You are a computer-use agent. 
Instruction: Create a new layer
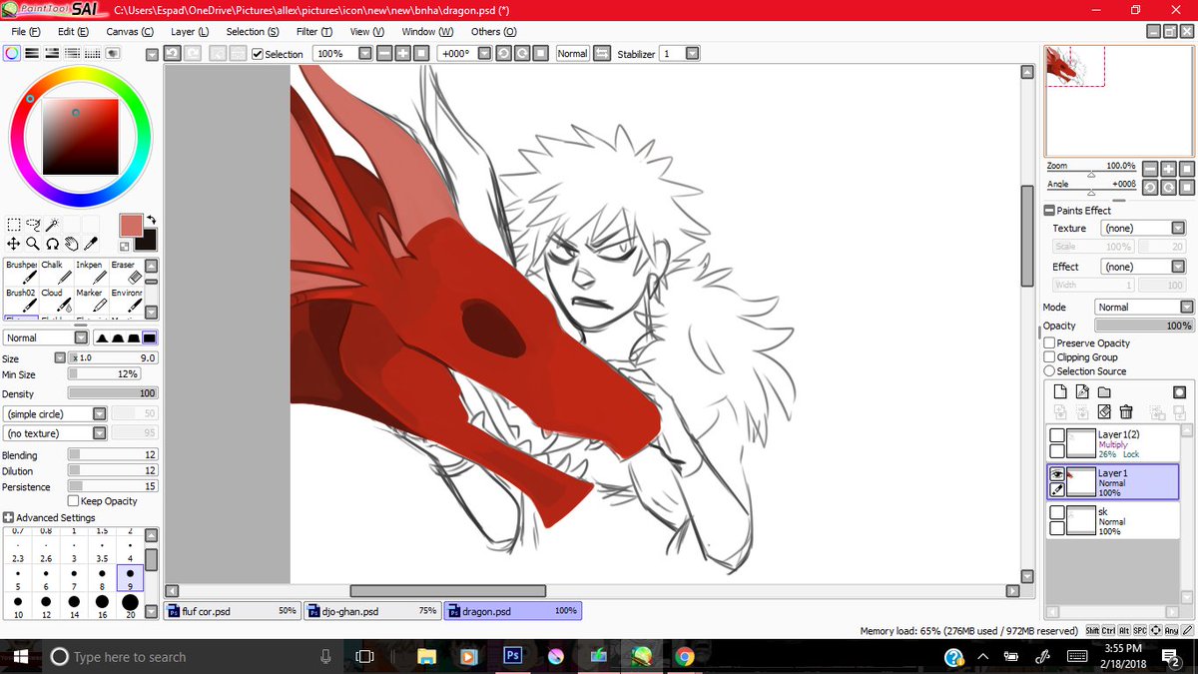1060,392
